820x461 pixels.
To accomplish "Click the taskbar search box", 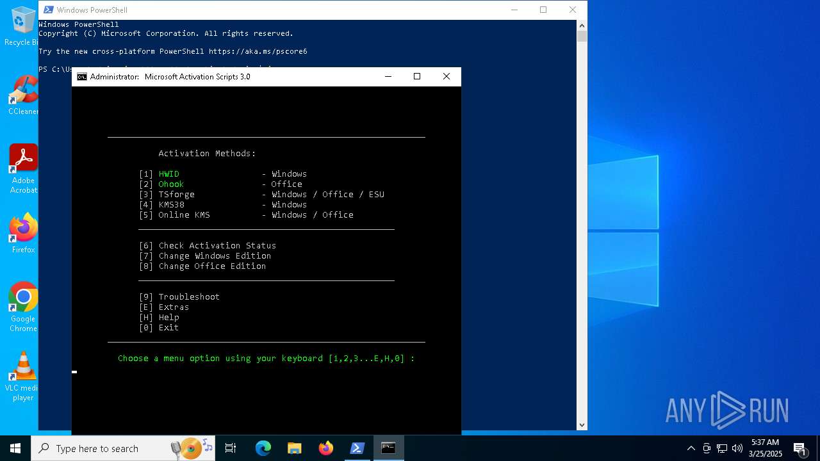I will [x=124, y=448].
